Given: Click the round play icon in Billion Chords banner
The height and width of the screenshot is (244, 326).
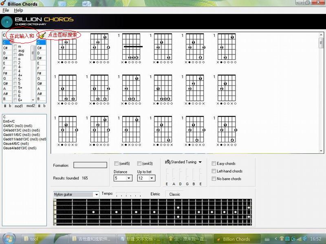Looking at the screenshot, I should (x=7, y=22).
